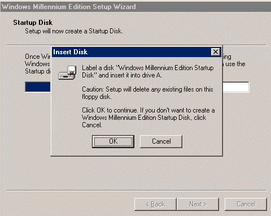Image resolution: width=271 pixels, height=216 pixels.
Task: Click the greyed-out Next button
Action: click(x=198, y=204)
